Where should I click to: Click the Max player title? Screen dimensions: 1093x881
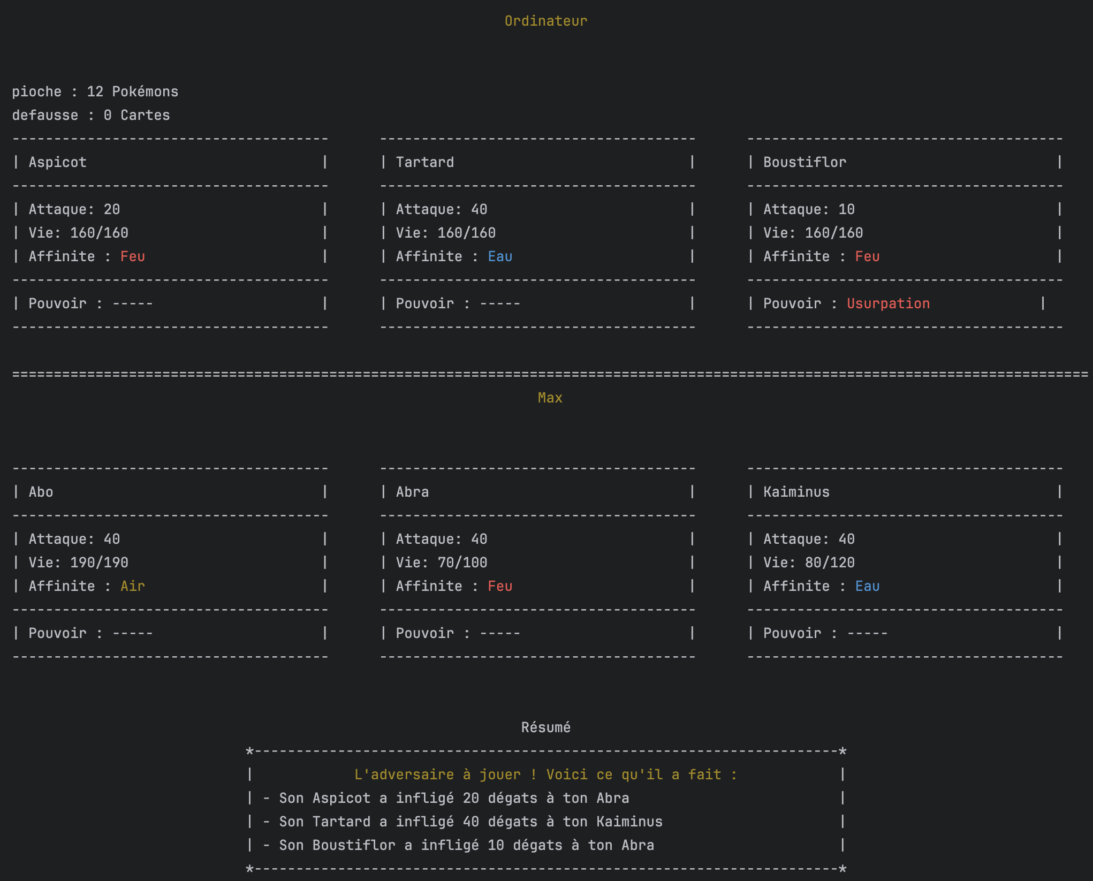coord(550,398)
